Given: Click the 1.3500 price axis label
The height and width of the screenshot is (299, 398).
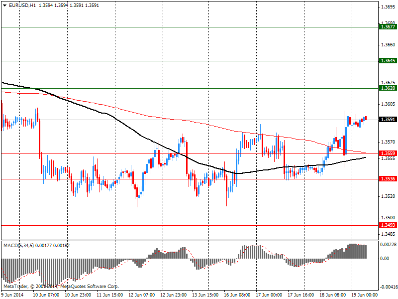Looking at the screenshot, I should 388,218.
